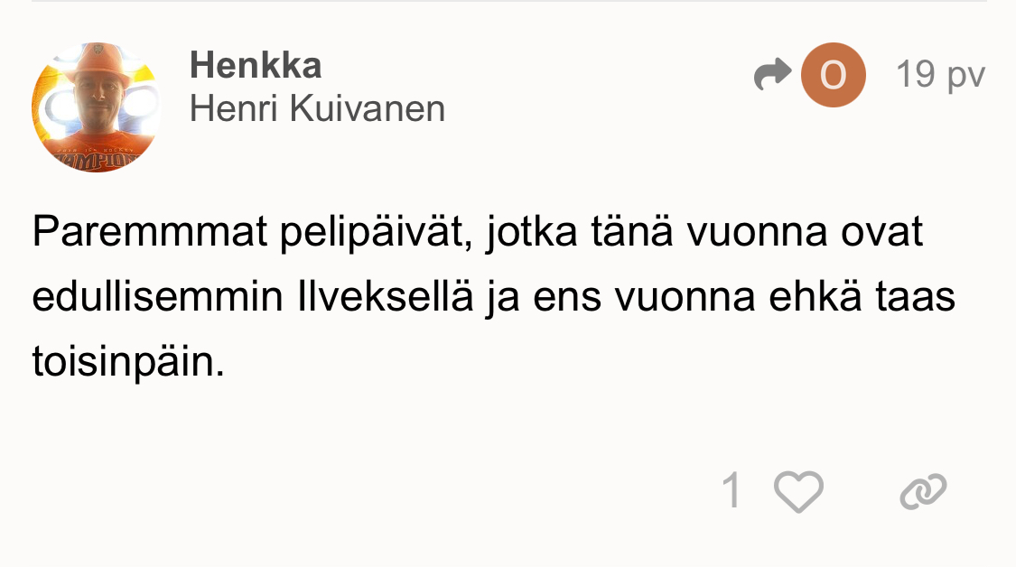Click the word tänä in the post

(630, 233)
